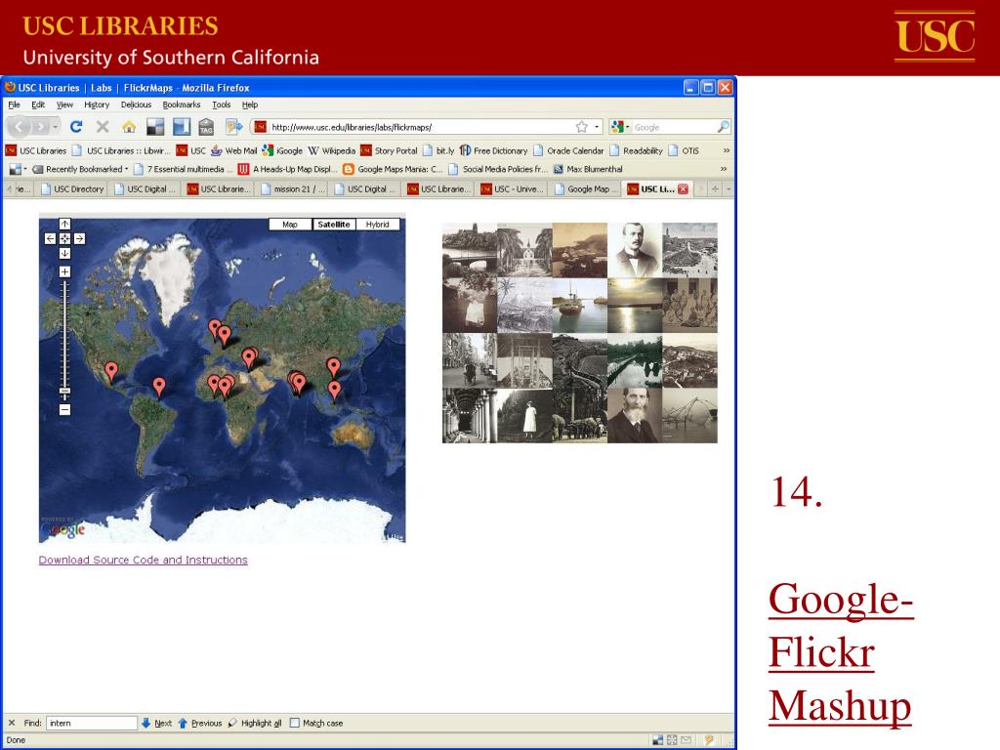1000x750 pixels.
Task: Click the Google-Flickr Mashup link
Action: point(841,652)
